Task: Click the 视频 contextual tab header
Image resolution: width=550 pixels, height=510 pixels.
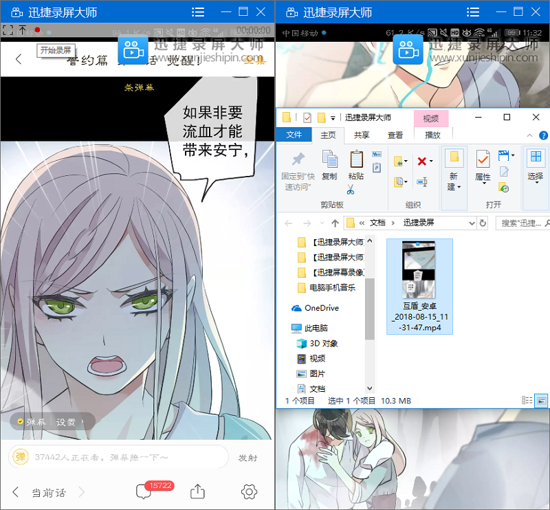Action: [431, 118]
